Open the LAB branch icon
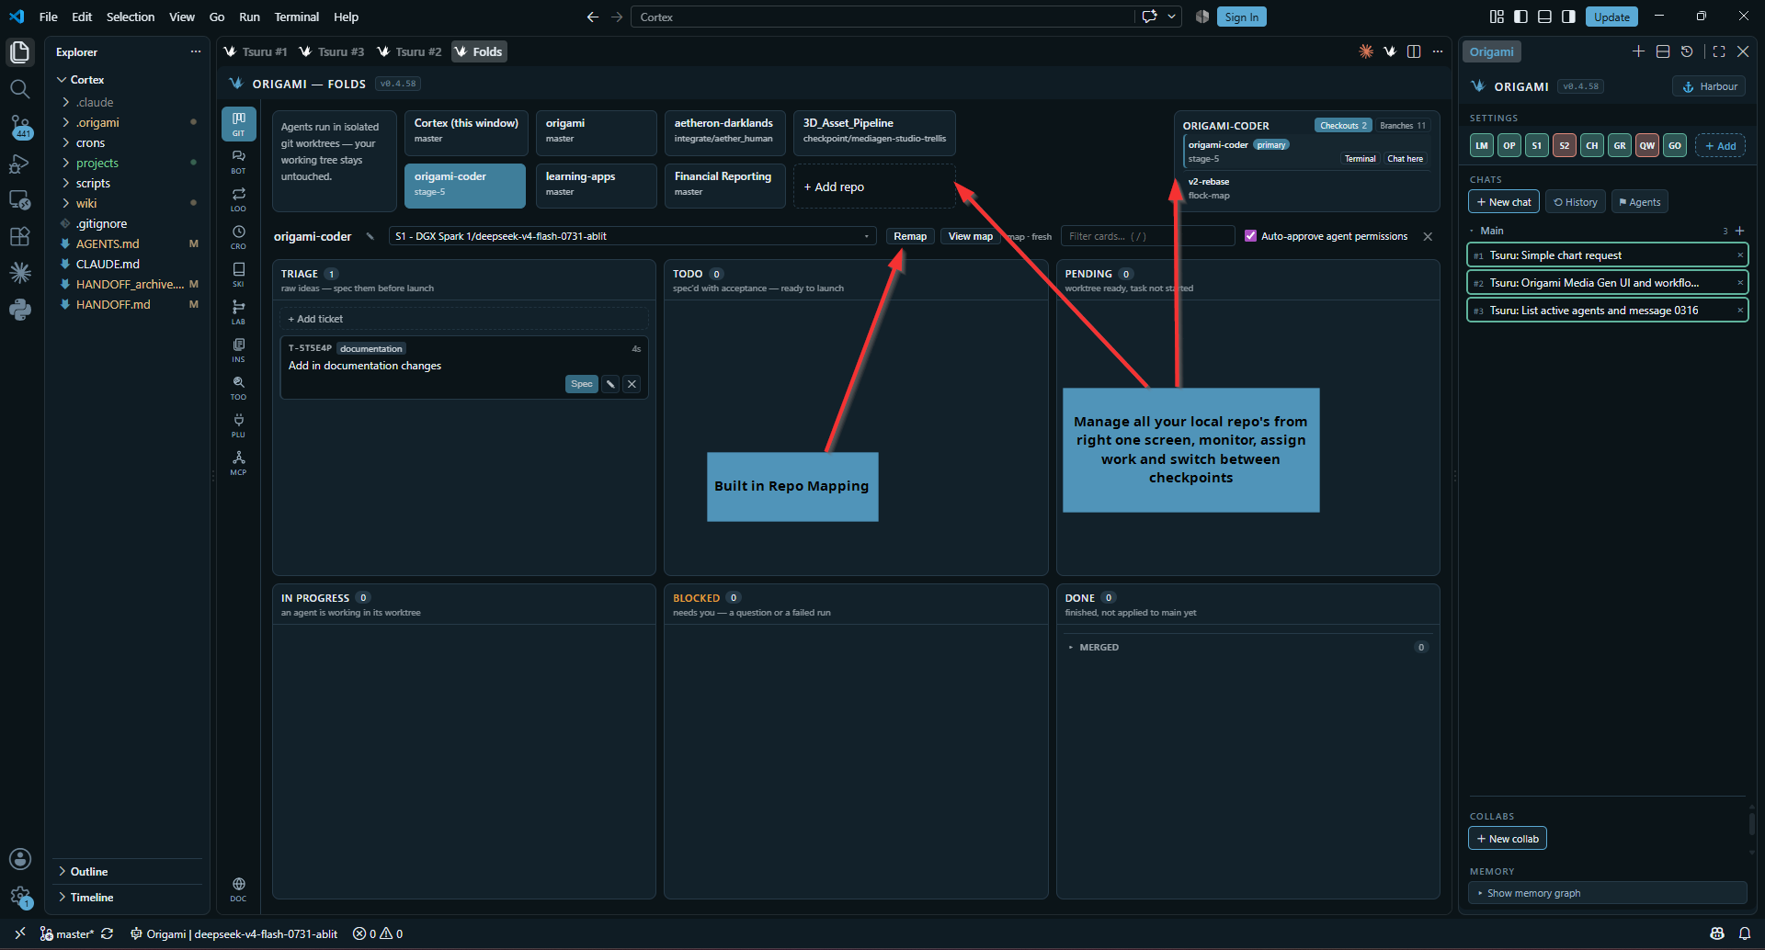 pos(238,312)
